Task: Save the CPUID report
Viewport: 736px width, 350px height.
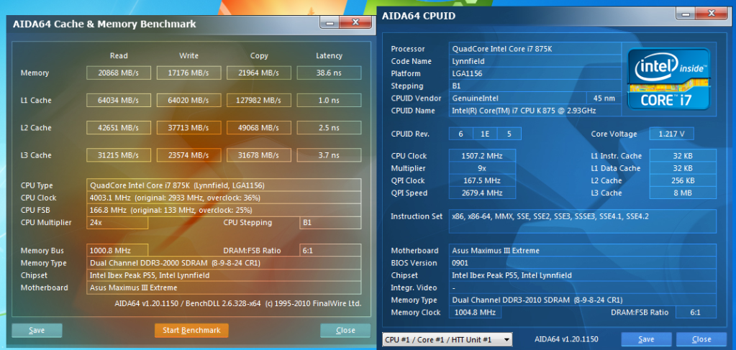Action: [646, 339]
